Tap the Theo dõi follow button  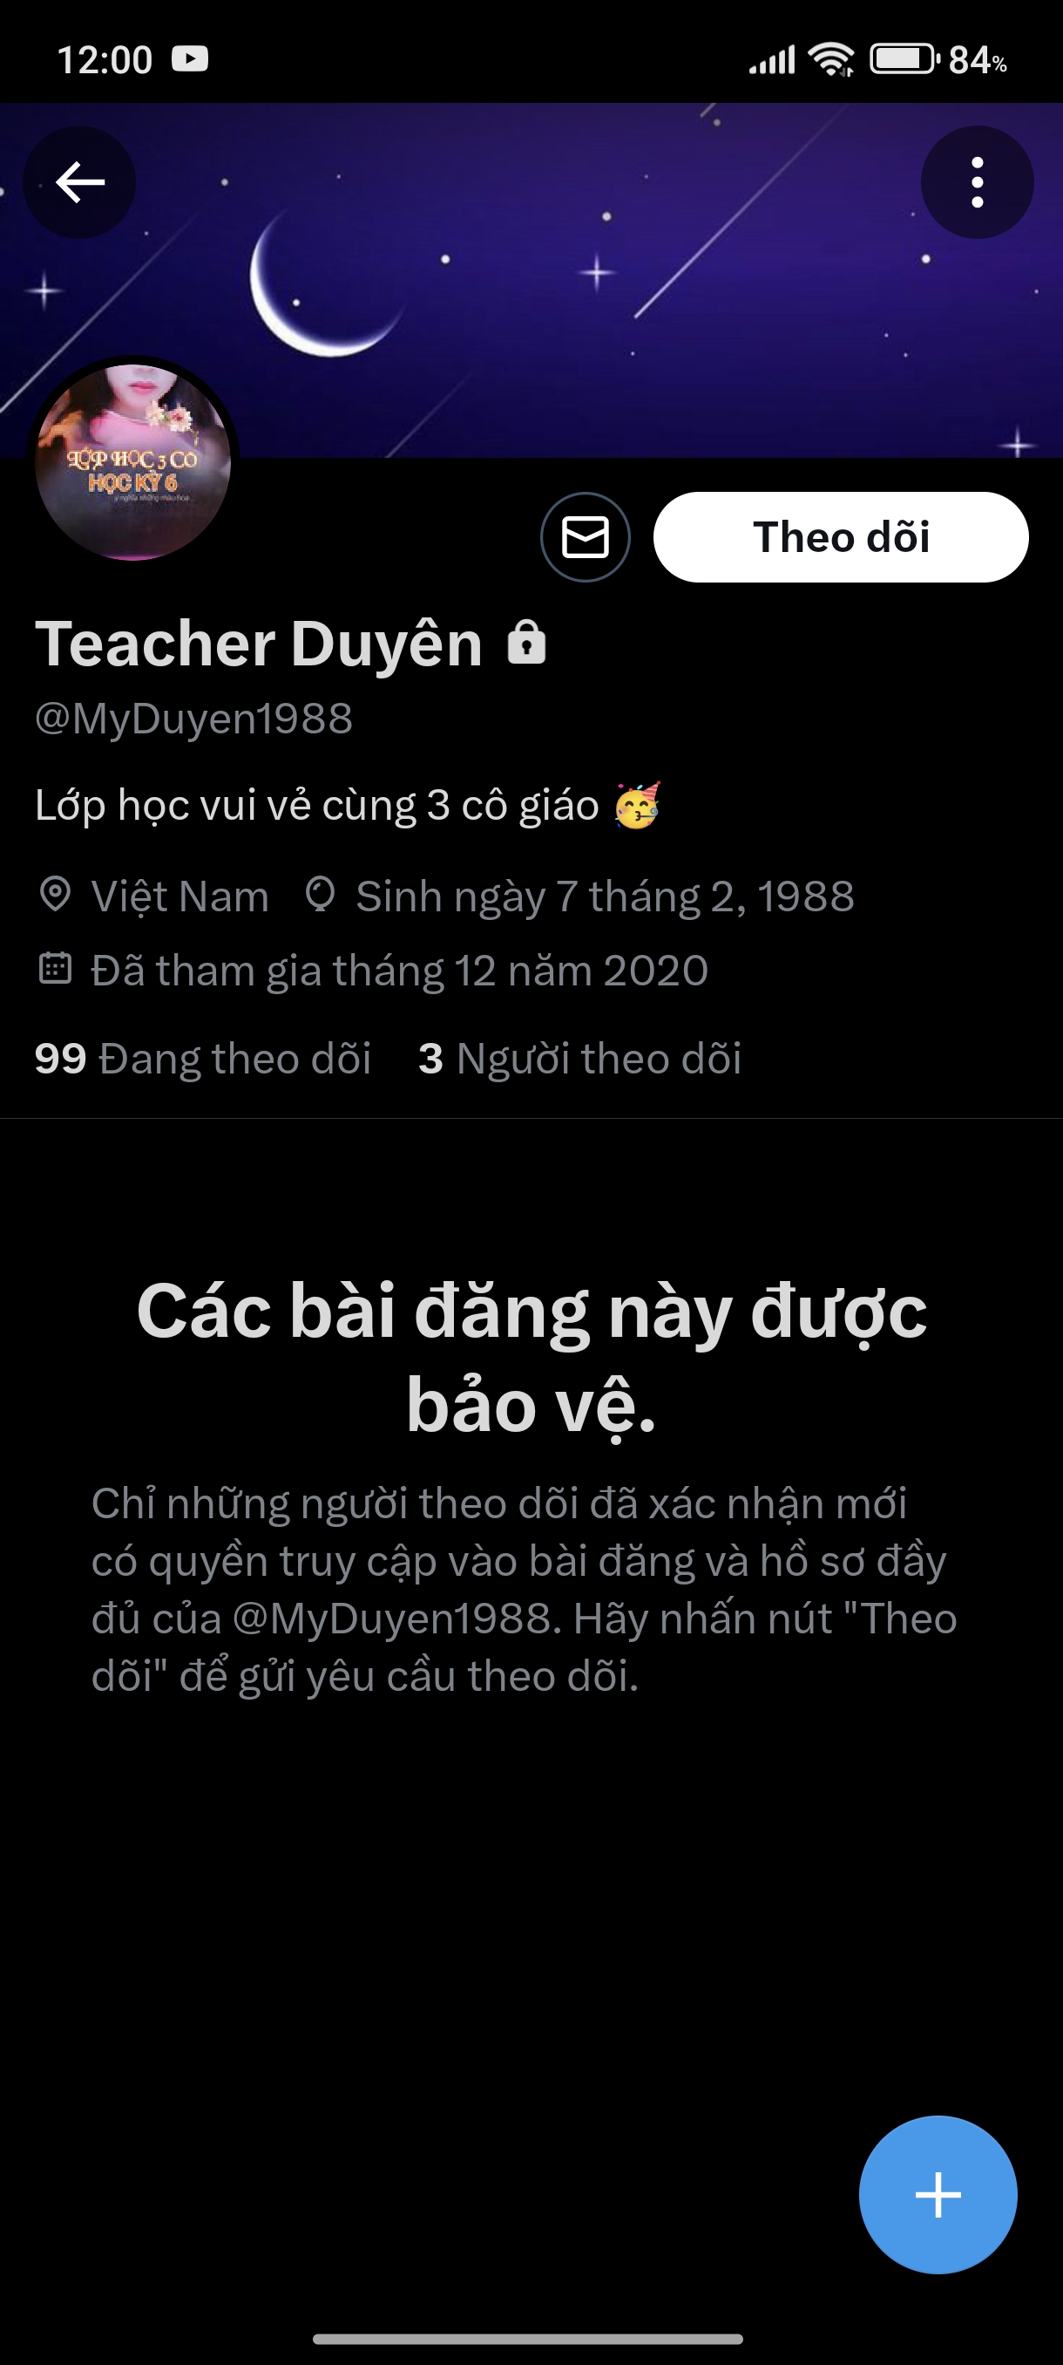[x=840, y=537]
